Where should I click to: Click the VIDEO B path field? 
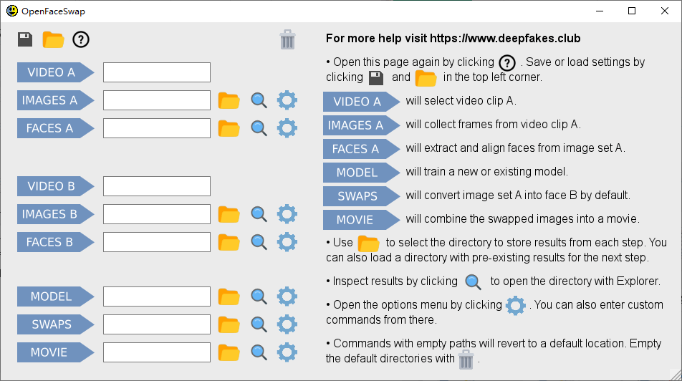pos(157,186)
